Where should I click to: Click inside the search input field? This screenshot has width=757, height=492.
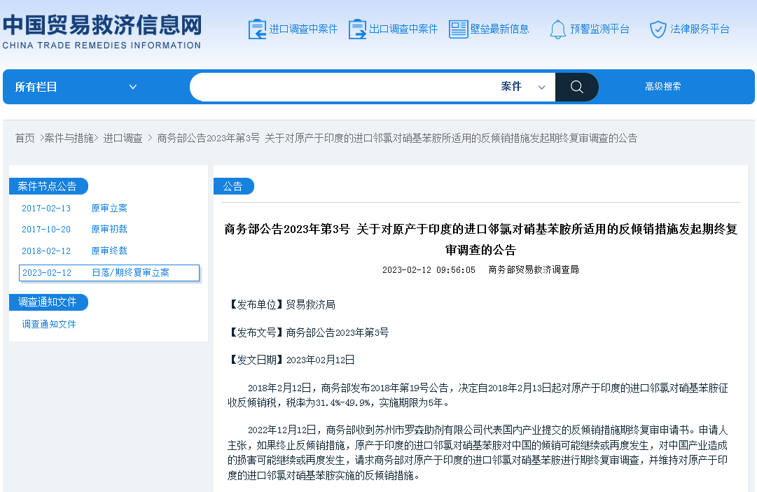pyautogui.click(x=336, y=86)
